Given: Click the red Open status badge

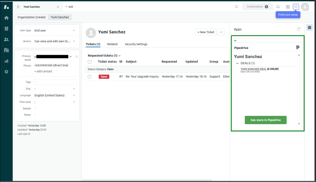Looking at the screenshot, I should click(104, 77).
